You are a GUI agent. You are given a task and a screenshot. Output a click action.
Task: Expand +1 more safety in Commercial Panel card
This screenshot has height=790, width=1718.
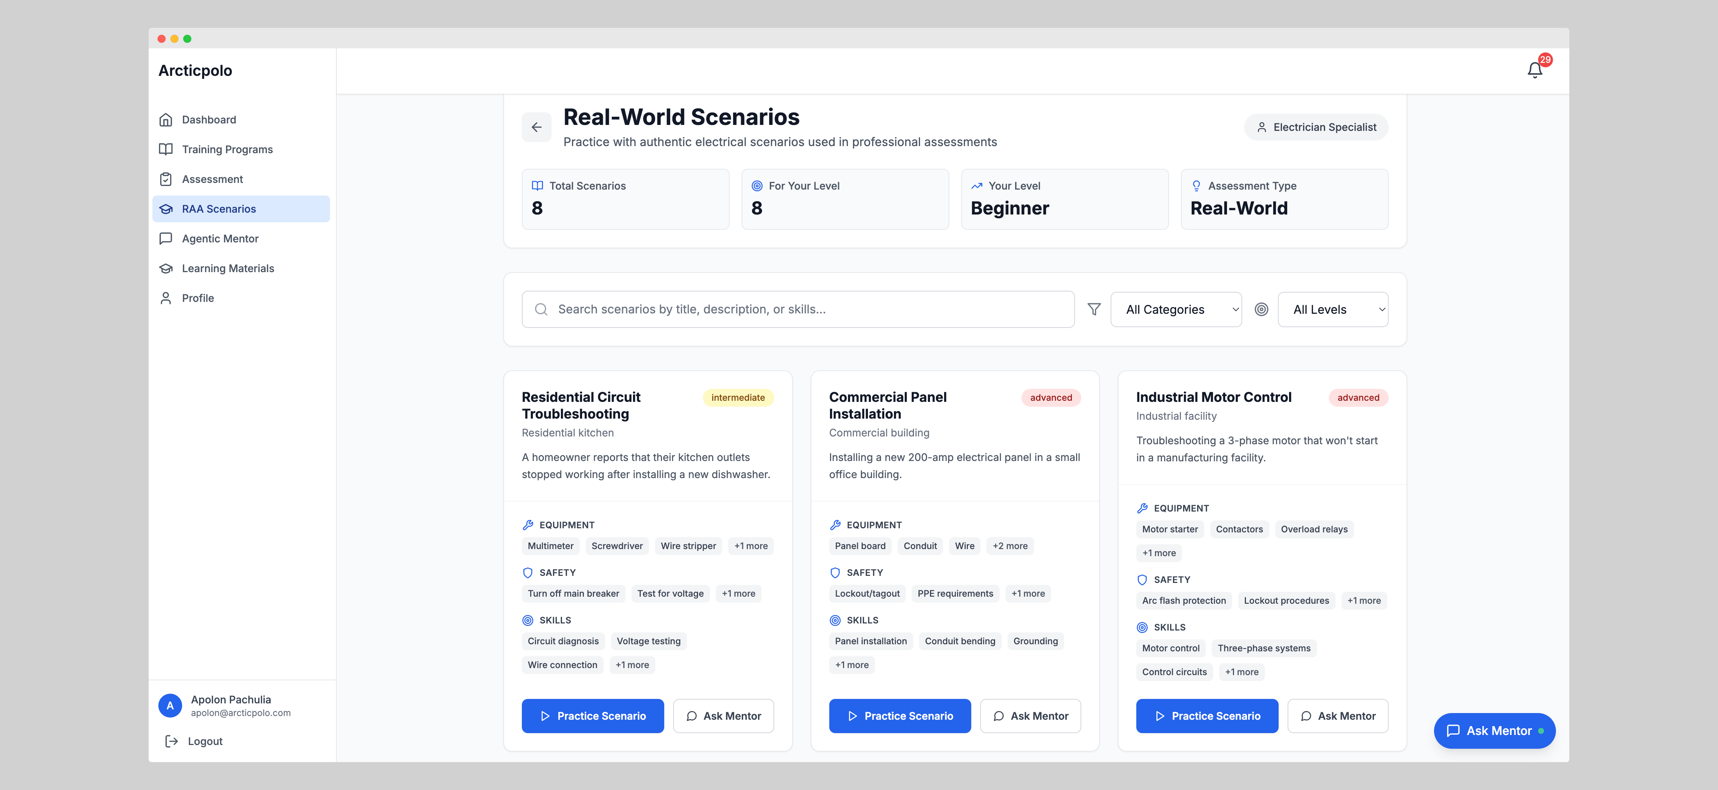(x=1028, y=593)
